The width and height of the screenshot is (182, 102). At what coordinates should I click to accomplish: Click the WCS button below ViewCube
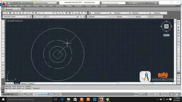(166, 35)
